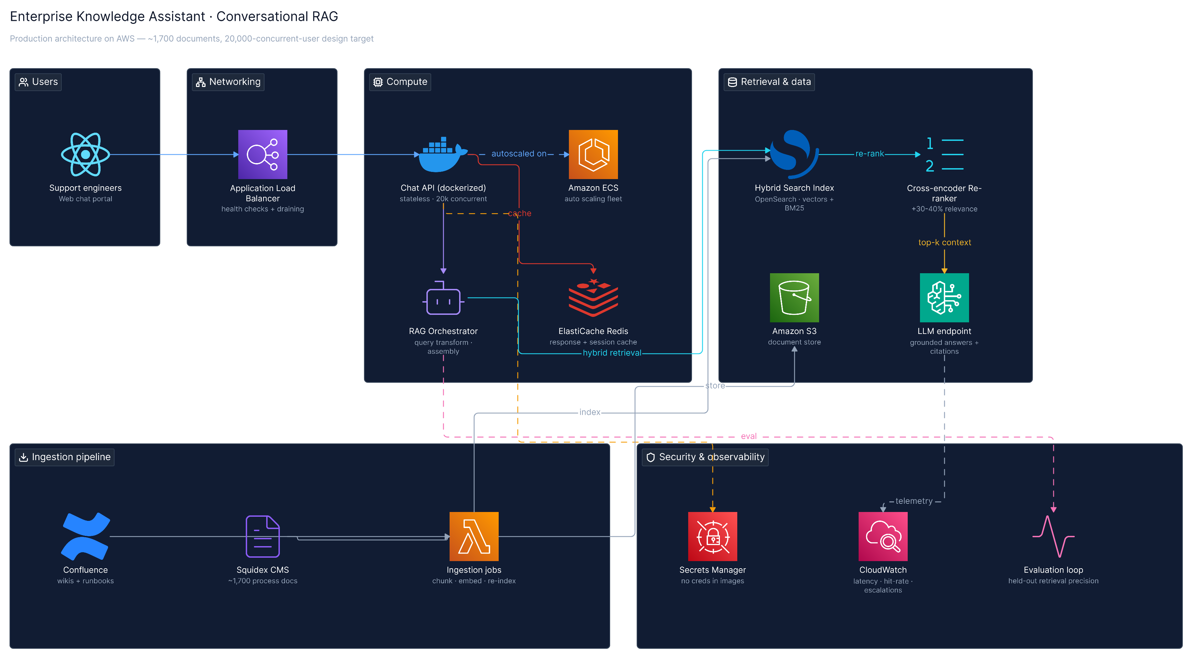Click the 'Evaluation loop' node label
Screen dimensions: 1193x659
(x=1053, y=570)
